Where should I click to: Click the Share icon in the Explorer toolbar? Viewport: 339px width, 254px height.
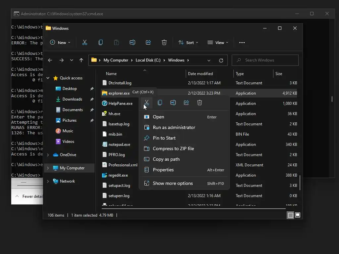click(x=148, y=43)
